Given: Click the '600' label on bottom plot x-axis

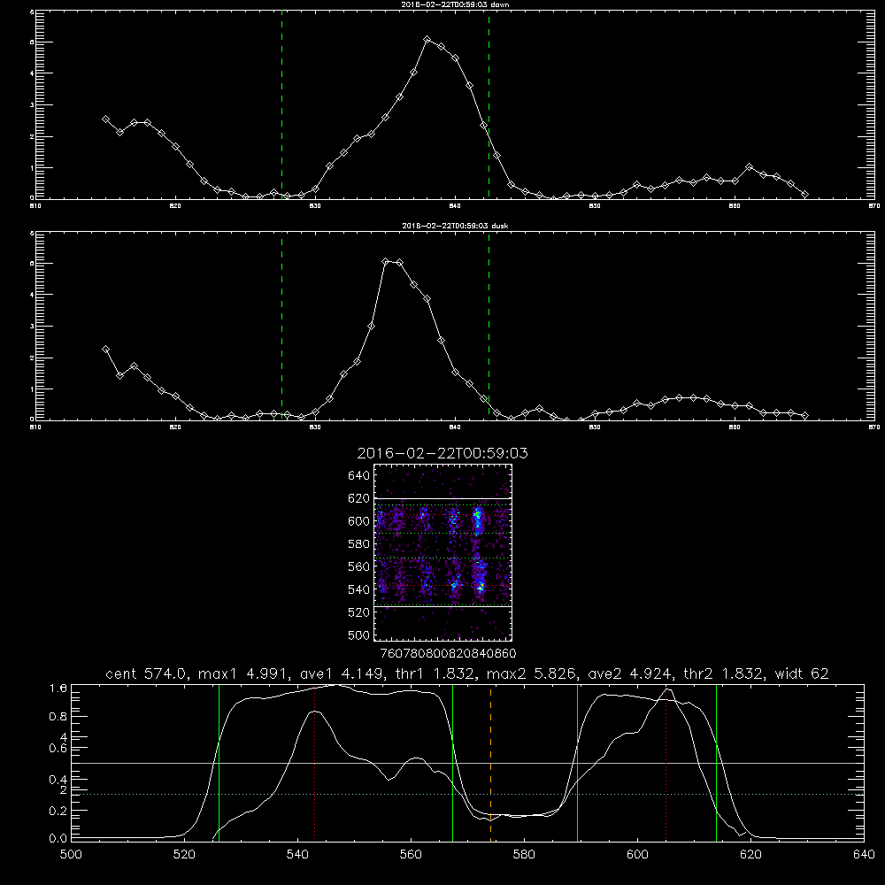Looking at the screenshot, I should [x=637, y=855].
